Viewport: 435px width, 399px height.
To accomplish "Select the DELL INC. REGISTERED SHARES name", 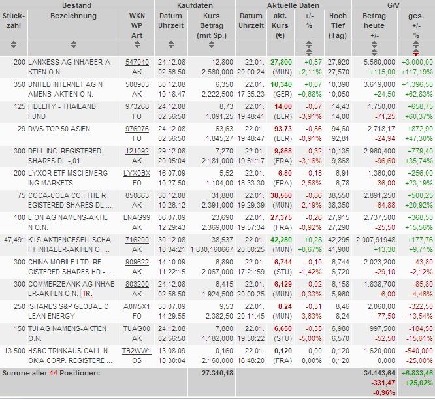I will coord(65,156).
